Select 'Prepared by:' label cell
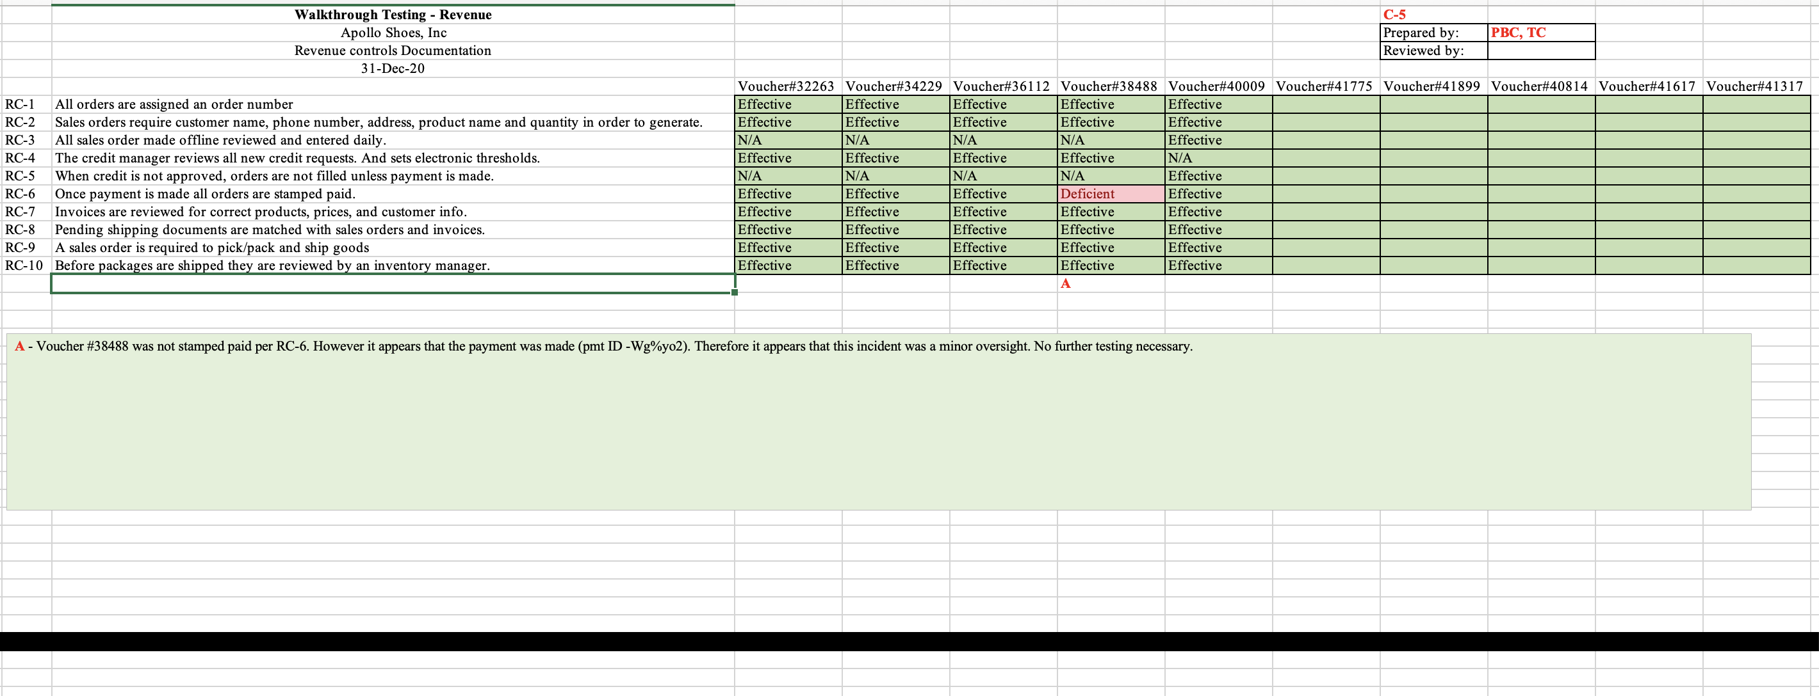The image size is (1819, 696). tap(1432, 33)
